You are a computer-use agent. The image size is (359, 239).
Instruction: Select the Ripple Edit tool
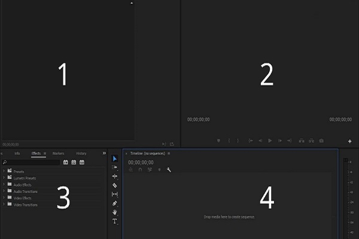tap(115, 176)
